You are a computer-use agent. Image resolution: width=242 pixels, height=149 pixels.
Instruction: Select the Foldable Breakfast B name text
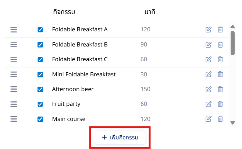(80, 45)
